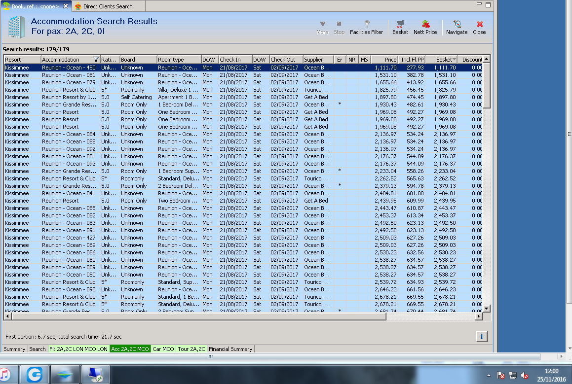Sort by the Basket column header
The width and height of the screenshot is (572, 384).
coord(443,60)
